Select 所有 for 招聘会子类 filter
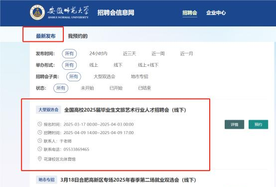Image resolution: width=276 pixels, height=187 pixels. [x=74, y=76]
